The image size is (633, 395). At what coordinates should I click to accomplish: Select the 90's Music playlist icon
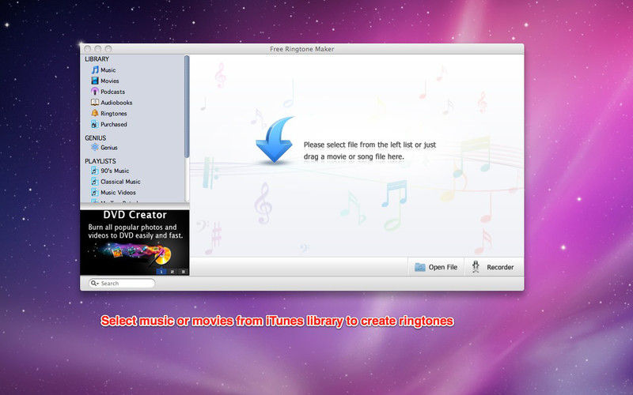[x=95, y=171]
